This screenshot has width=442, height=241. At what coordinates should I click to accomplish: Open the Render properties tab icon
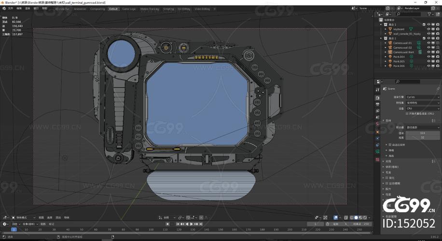[378, 97]
